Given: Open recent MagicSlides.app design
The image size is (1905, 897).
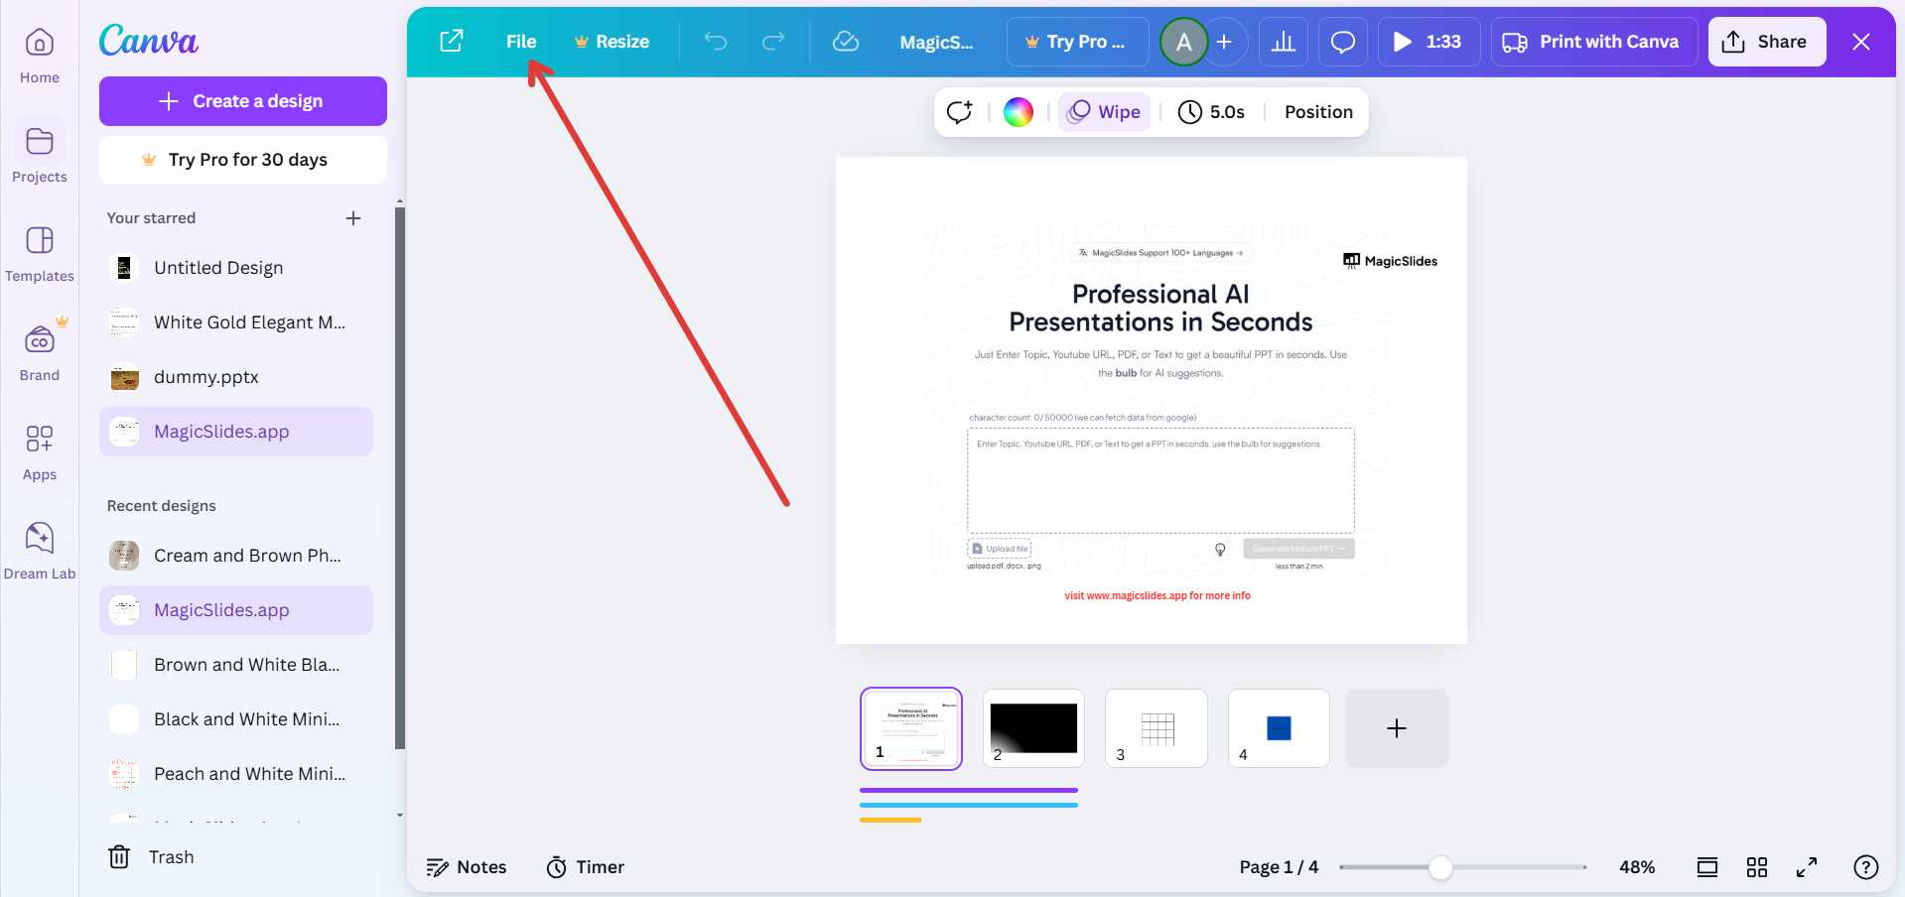Looking at the screenshot, I should click(x=236, y=610).
